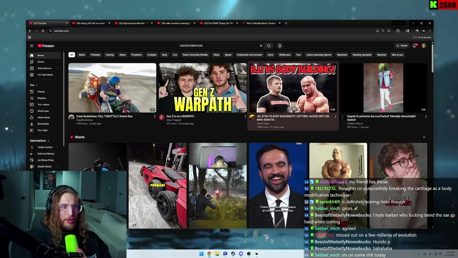458x258 pixels.
Task: Open Chrome from the taskbar
Action: tap(209, 254)
